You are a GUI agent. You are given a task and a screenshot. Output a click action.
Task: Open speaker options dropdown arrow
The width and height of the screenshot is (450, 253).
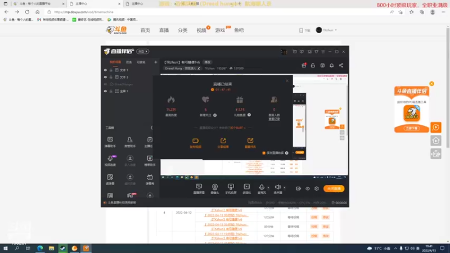click(285, 188)
